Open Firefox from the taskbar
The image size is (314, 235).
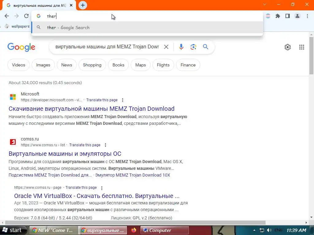pyautogui.click(x=134, y=230)
